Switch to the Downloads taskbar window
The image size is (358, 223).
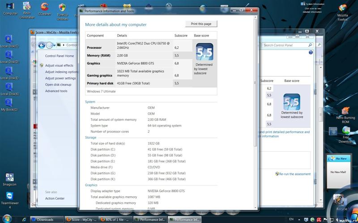coord(45,219)
